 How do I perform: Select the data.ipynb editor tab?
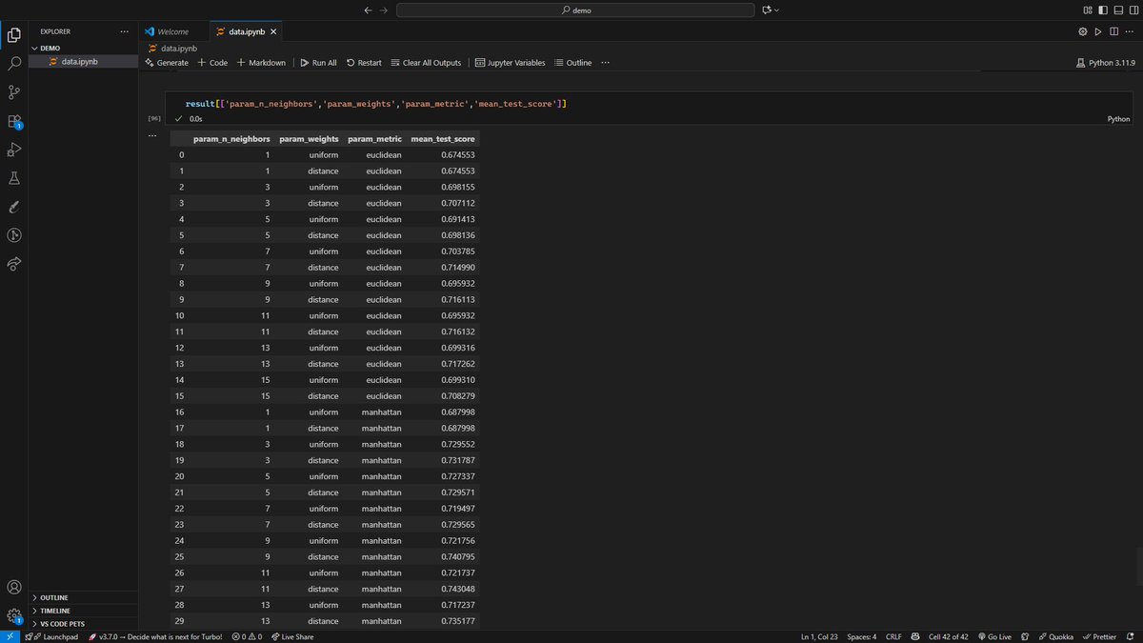point(246,31)
